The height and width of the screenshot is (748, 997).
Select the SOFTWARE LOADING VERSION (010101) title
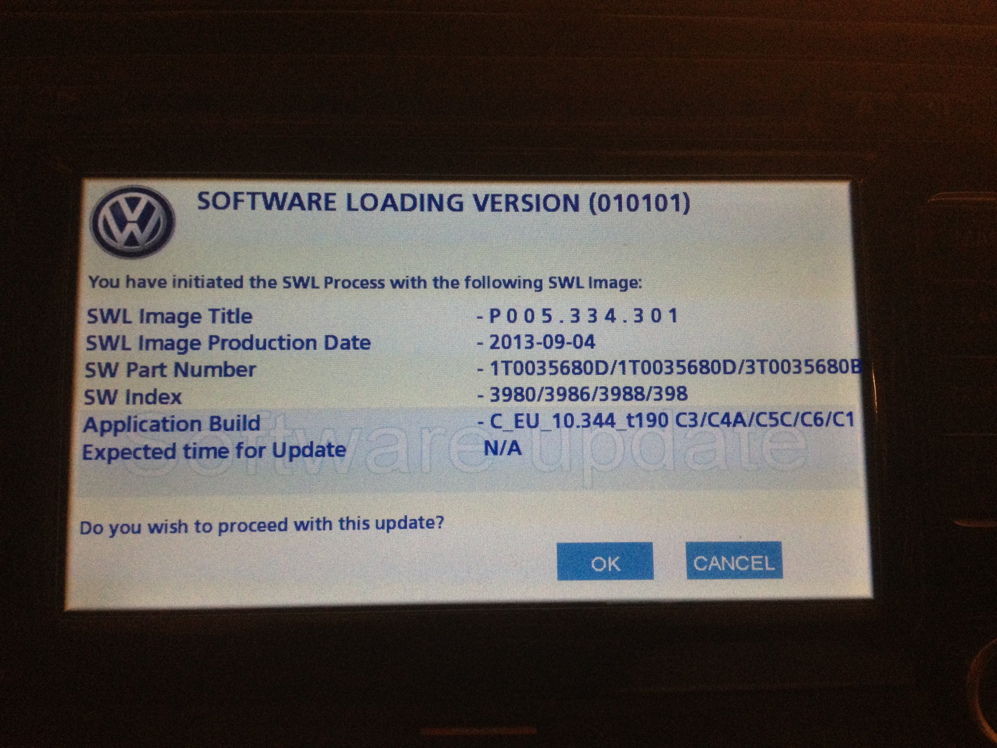443,202
